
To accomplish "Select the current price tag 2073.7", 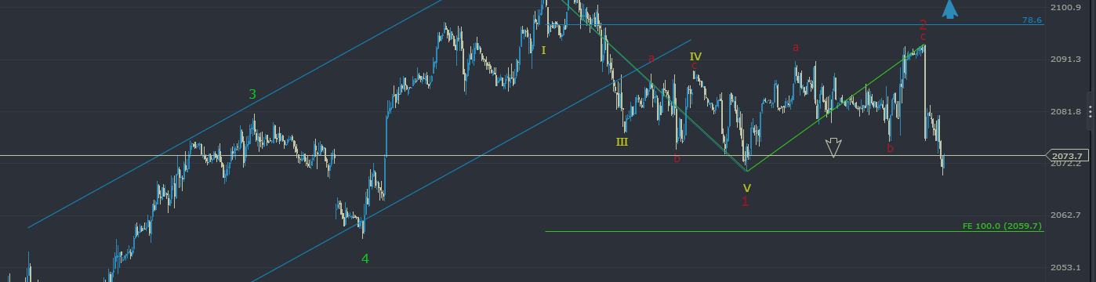I will [1069, 155].
